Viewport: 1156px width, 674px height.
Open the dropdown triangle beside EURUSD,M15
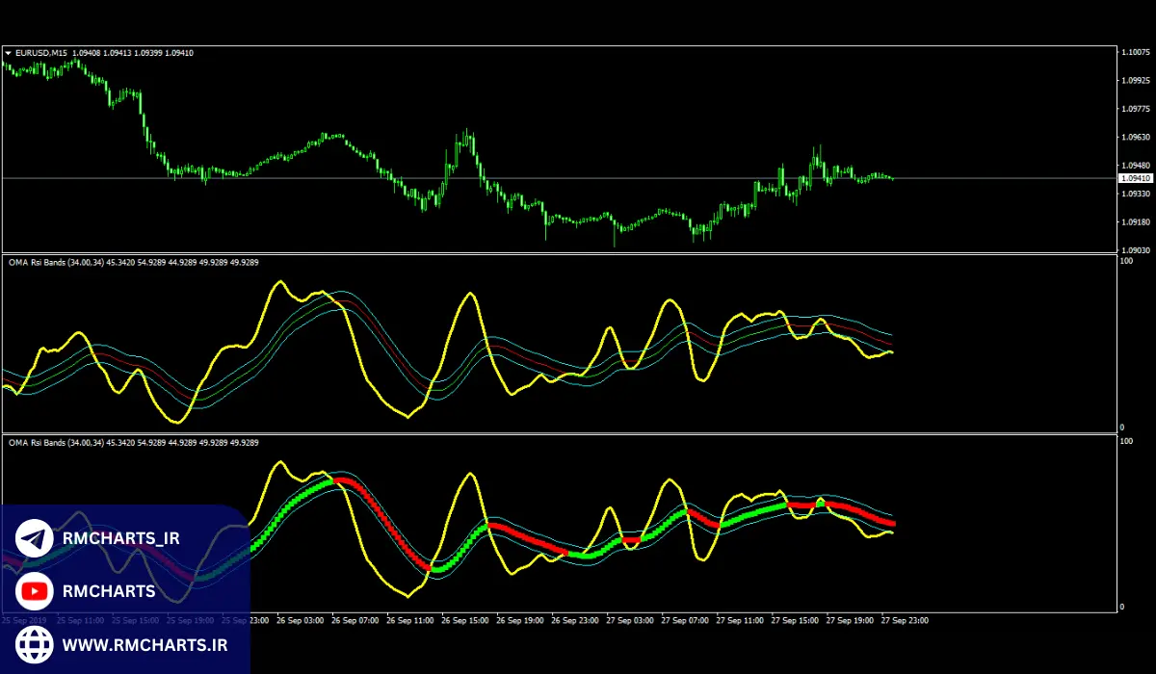pyautogui.click(x=8, y=53)
